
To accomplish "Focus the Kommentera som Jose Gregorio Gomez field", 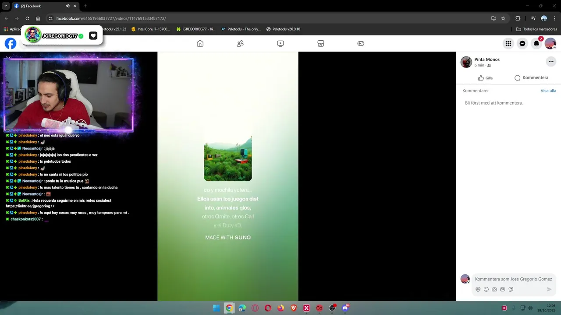I will point(513,279).
